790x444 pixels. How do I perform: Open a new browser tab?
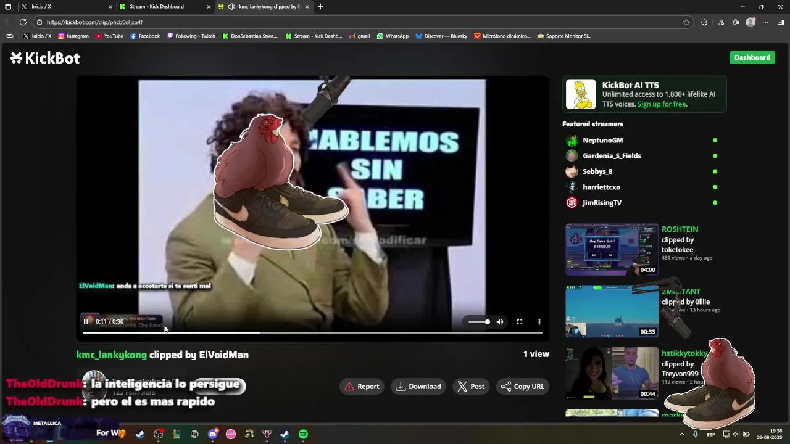[320, 7]
